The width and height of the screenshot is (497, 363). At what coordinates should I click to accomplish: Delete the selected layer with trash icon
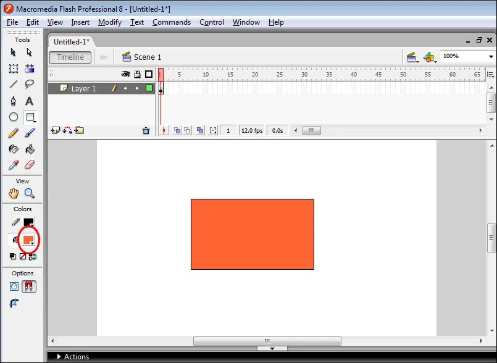[x=146, y=131]
